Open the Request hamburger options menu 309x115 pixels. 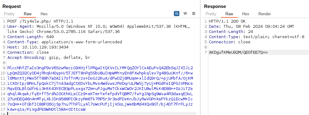point(194,14)
